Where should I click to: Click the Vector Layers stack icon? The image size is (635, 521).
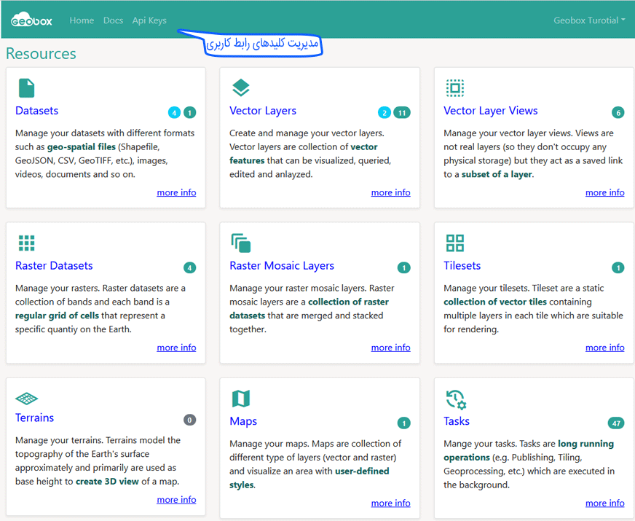pos(240,88)
